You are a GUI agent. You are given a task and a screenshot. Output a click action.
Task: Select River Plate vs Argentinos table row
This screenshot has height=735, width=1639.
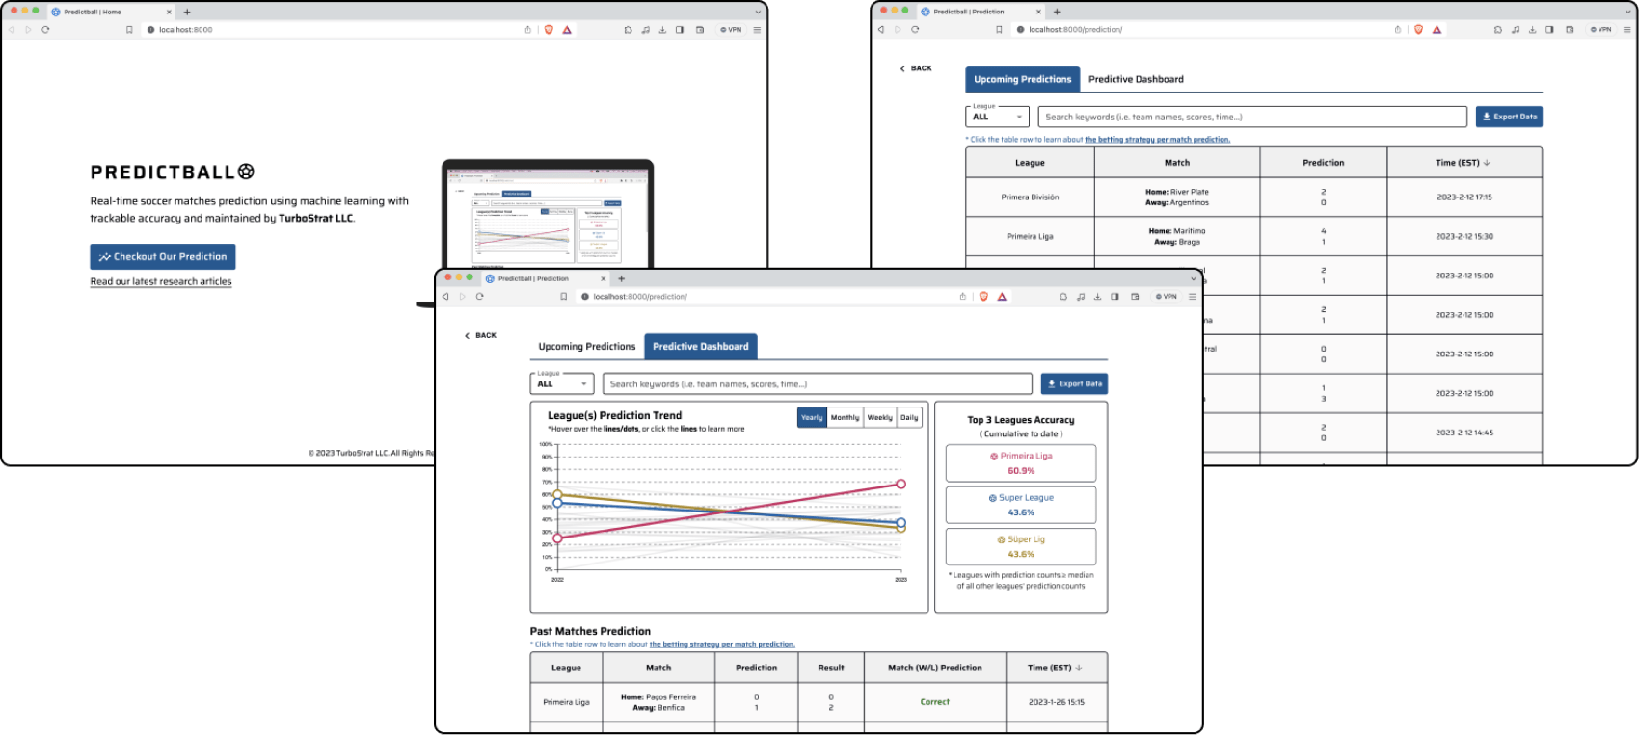point(1253,197)
